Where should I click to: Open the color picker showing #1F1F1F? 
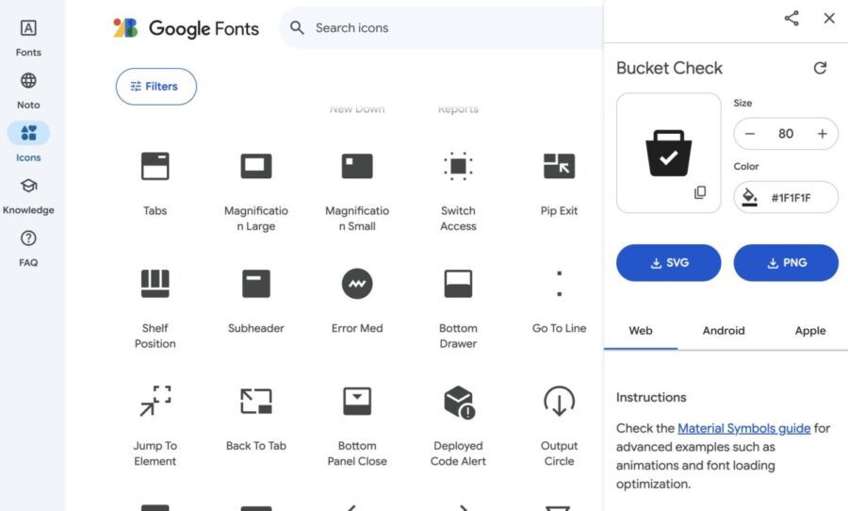coord(786,198)
